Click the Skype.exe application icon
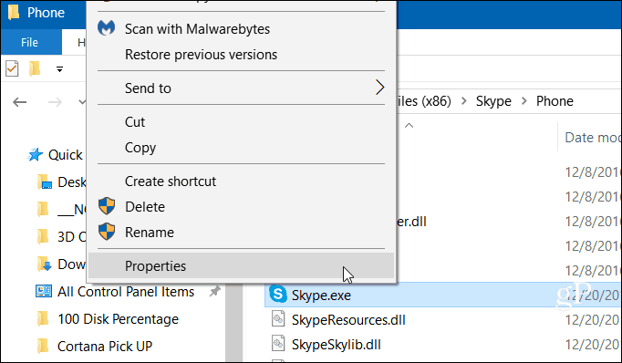The width and height of the screenshot is (622, 363). 278,295
